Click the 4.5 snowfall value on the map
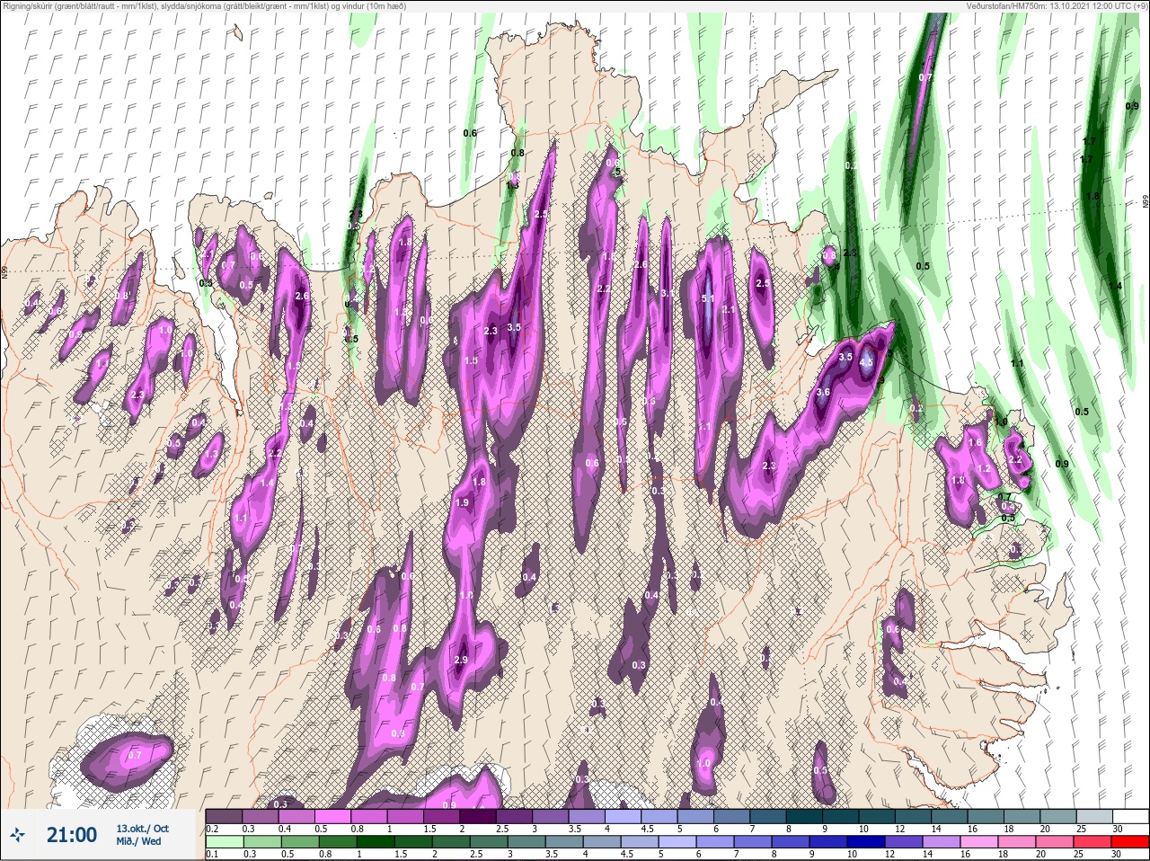 point(866,363)
